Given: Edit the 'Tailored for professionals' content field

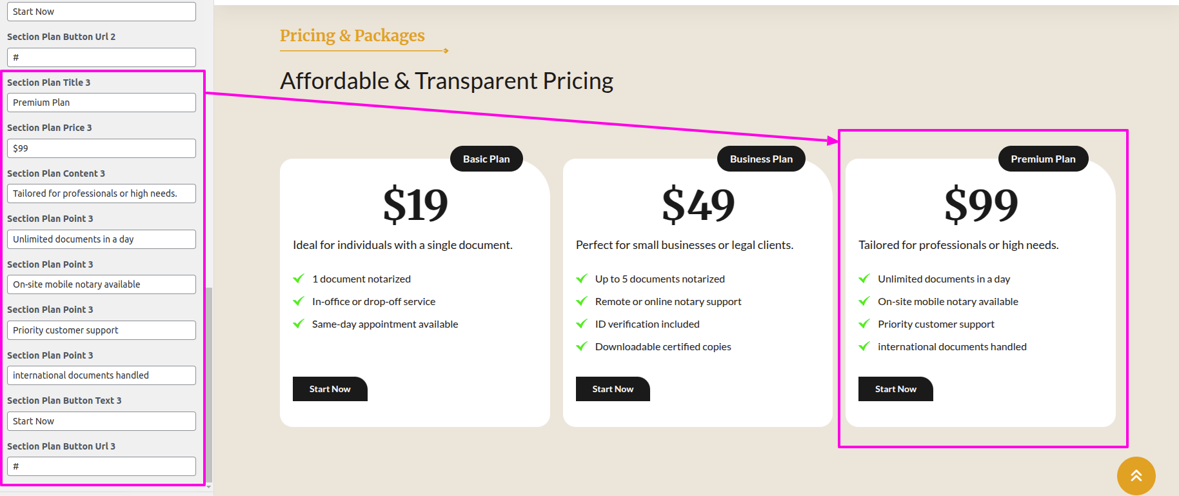Looking at the screenshot, I should pos(101,193).
